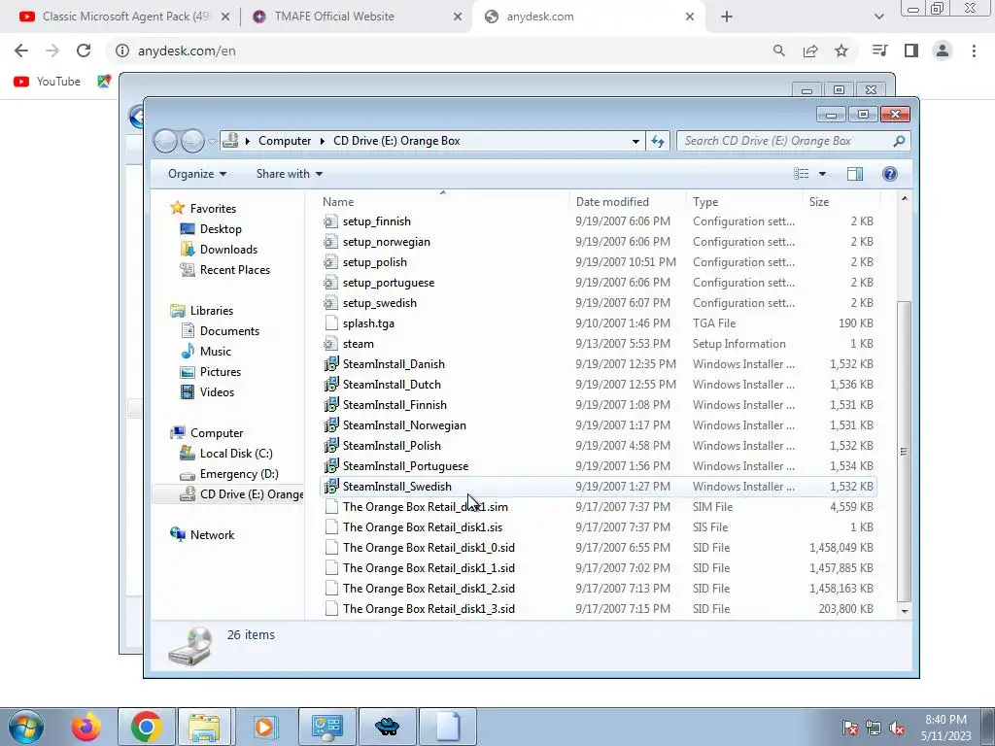Open the Windows Start menu

(x=25, y=727)
